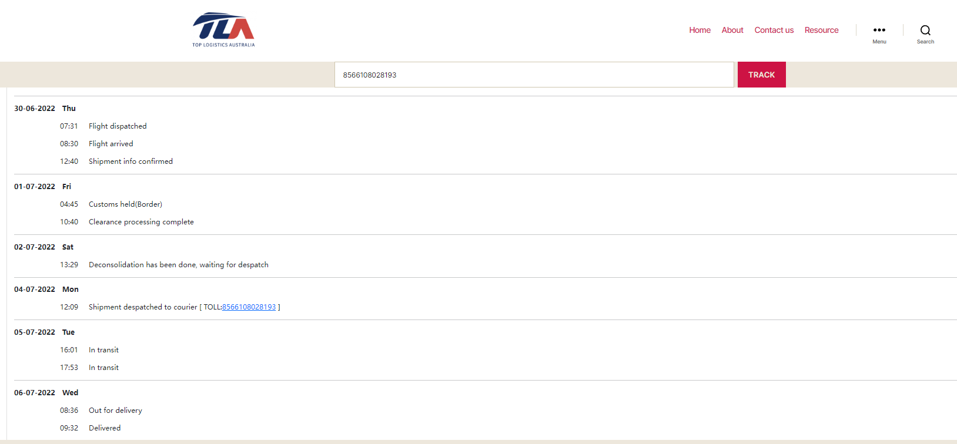Screen dimensions: 957x444
Task: Go to the Home page
Action: (x=700, y=30)
